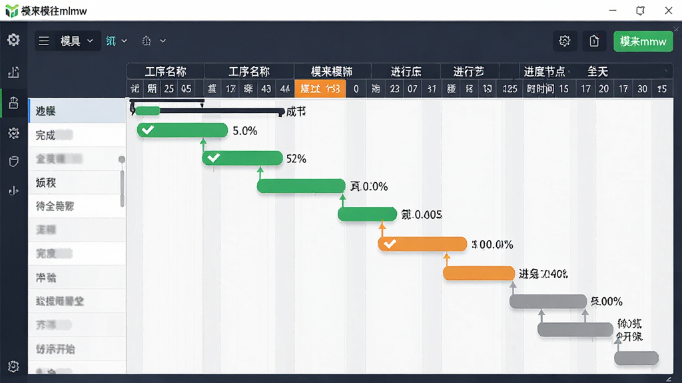Viewport: 682px width, 383px height.
Task: Click the orange progress bar labeled 40%
Action: tap(479, 273)
